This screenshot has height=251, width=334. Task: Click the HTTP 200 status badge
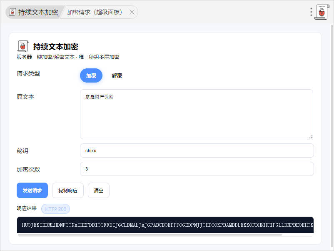[x=55, y=209]
